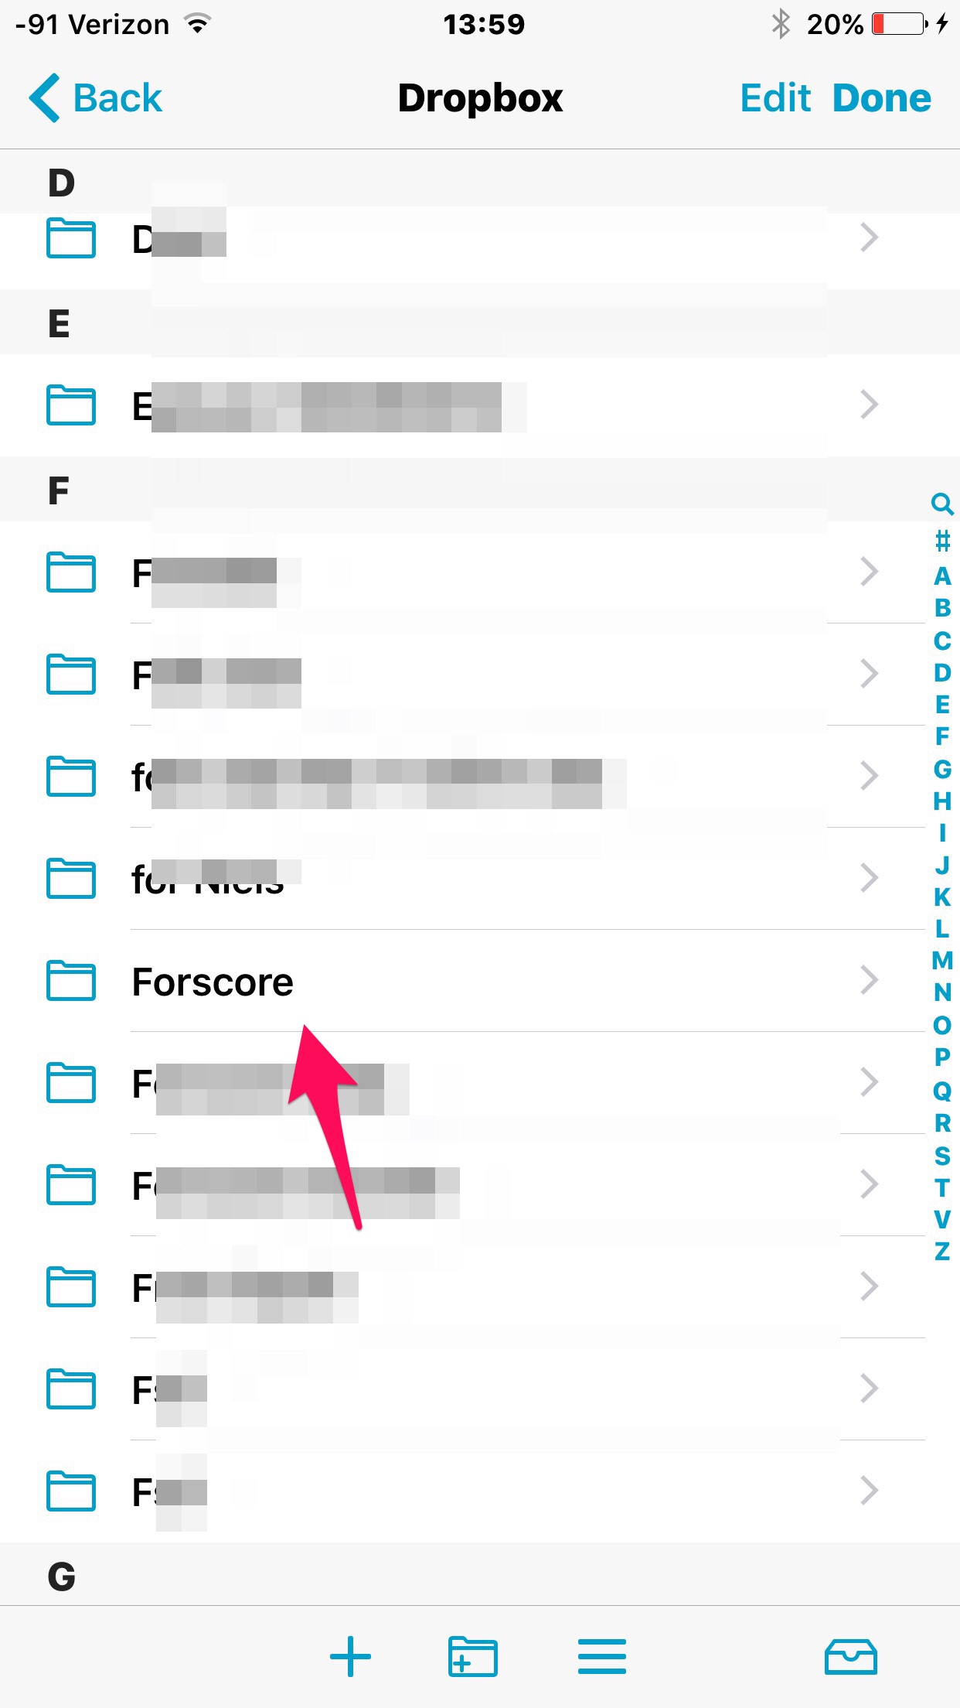Image resolution: width=960 pixels, height=1708 pixels.
Task: Open the folder partly reading 'for Niels'
Action: point(479,879)
